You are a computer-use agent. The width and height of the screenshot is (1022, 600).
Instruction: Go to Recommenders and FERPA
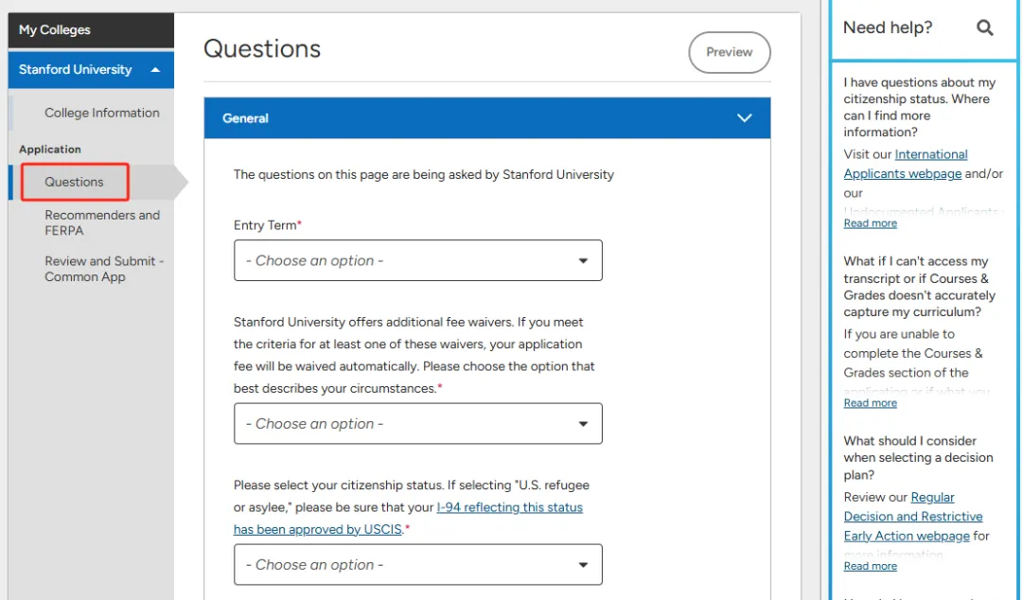pyautogui.click(x=102, y=222)
